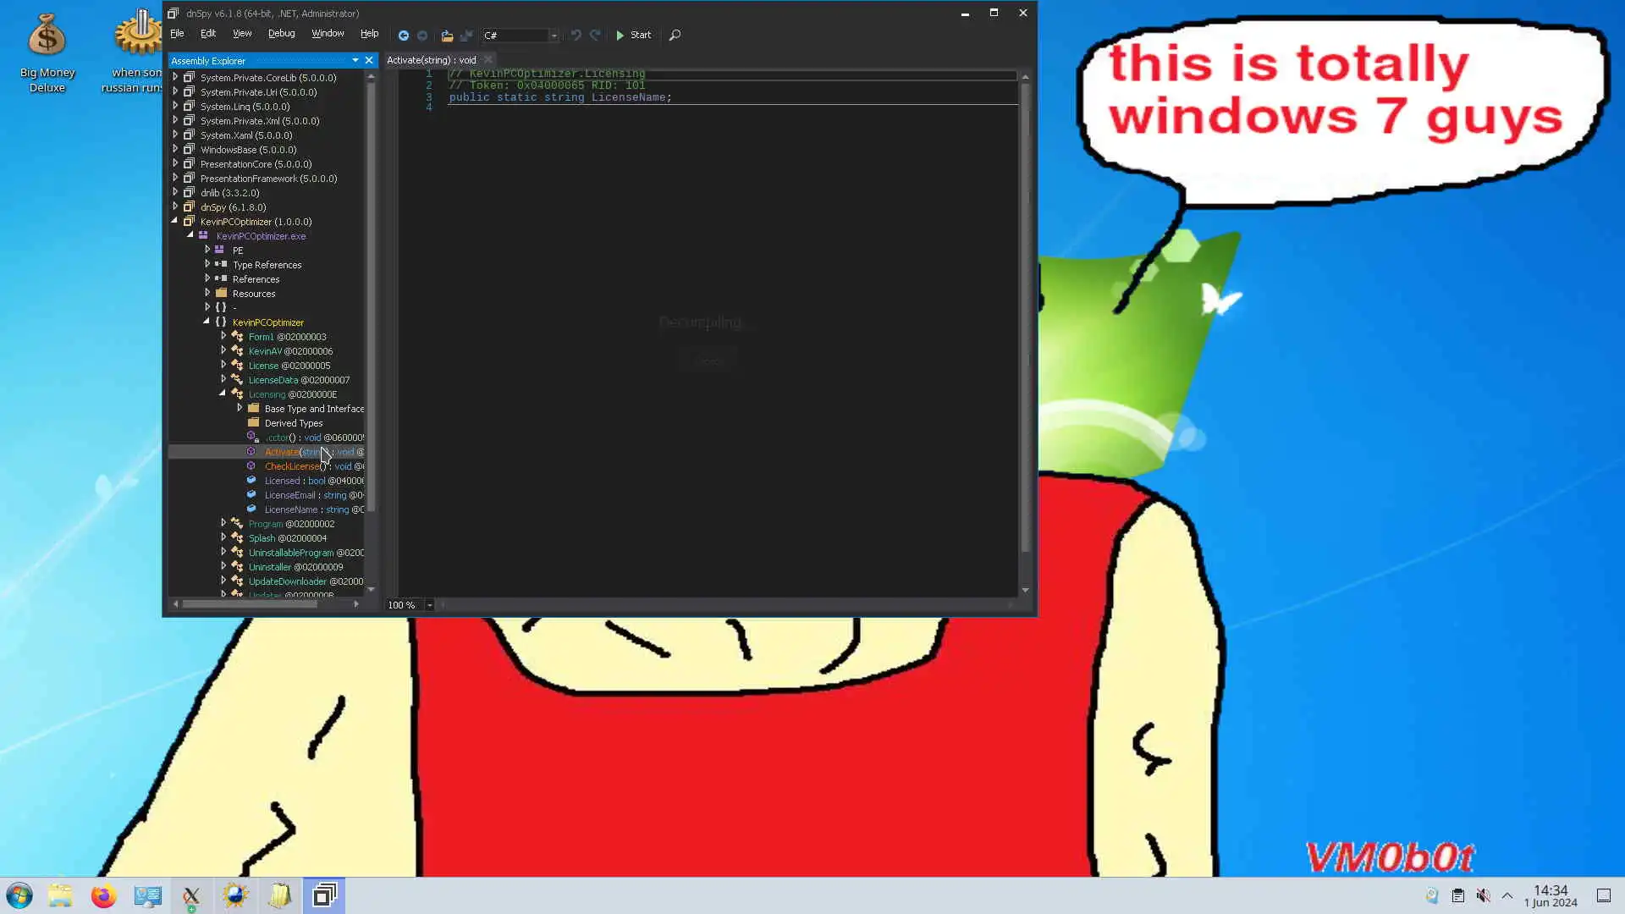Close the Activate(string) : void tab
1625x914 pixels.
click(x=488, y=60)
